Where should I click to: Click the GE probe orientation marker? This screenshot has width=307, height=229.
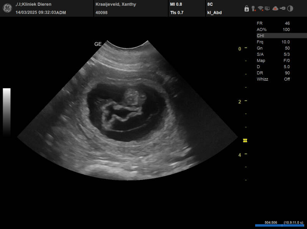click(x=98, y=44)
